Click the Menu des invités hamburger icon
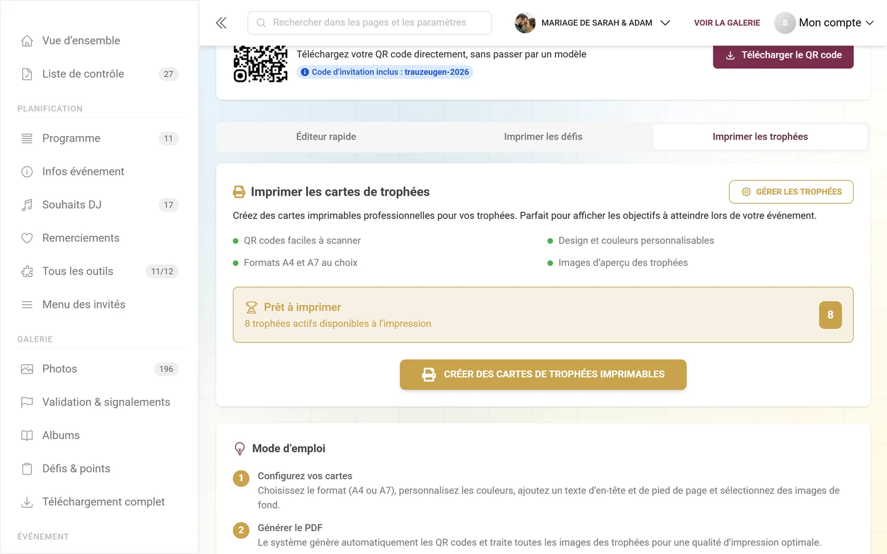 [x=27, y=305]
